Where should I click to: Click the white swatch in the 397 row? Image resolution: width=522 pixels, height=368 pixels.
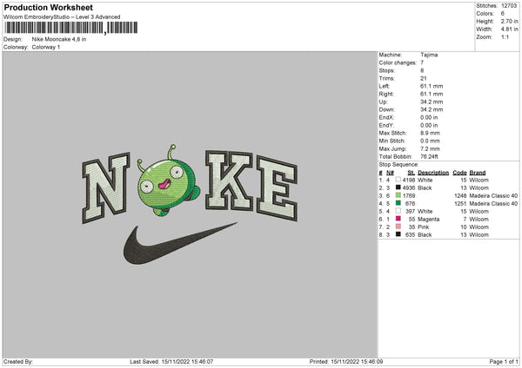click(398, 211)
